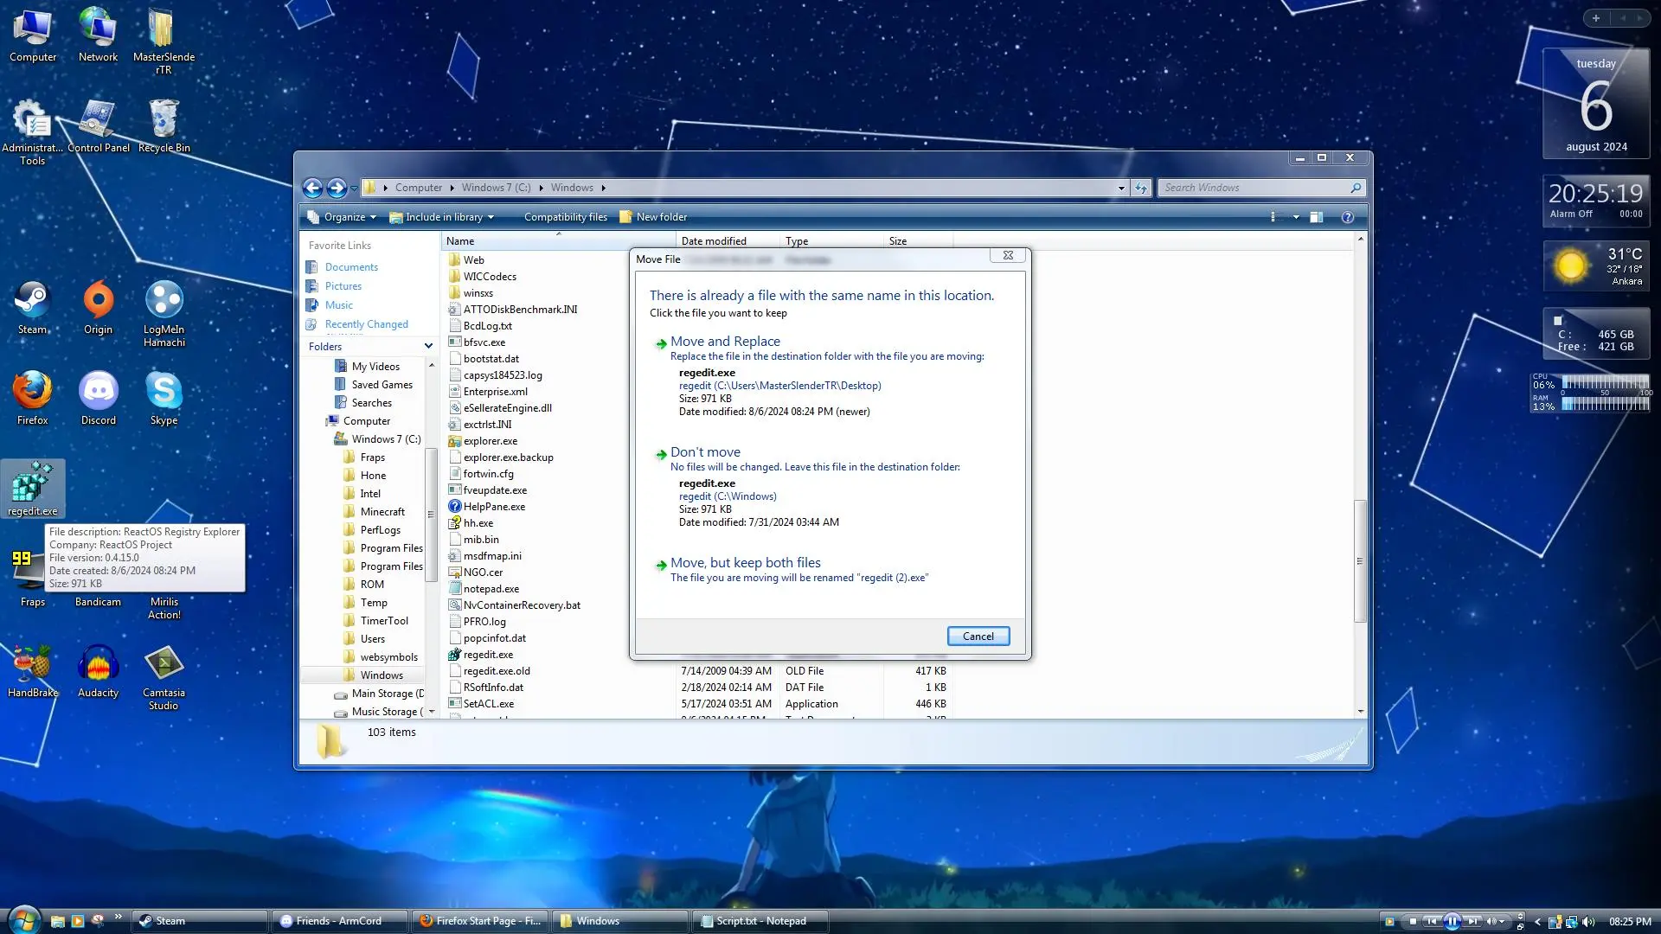Screen dimensions: 1661x934
Task: Select regedit.exe desktop icon
Action: tap(33, 489)
